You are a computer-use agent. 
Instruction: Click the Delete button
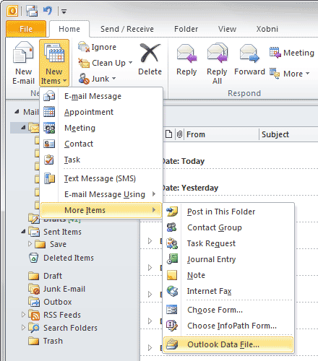coord(150,59)
